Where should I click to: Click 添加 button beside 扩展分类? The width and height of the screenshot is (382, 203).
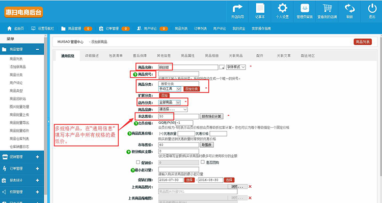click(x=164, y=96)
